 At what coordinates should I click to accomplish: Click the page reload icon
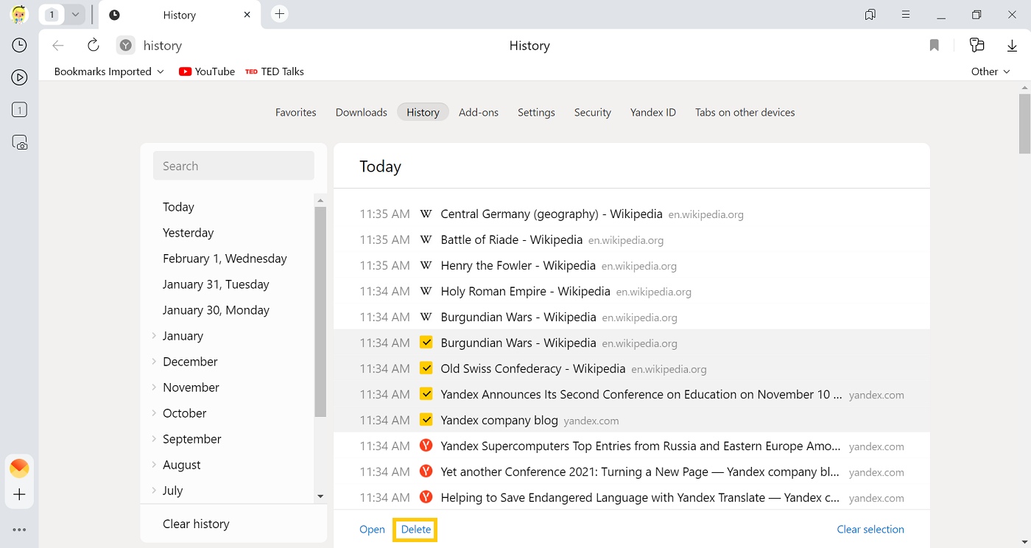[94, 46]
